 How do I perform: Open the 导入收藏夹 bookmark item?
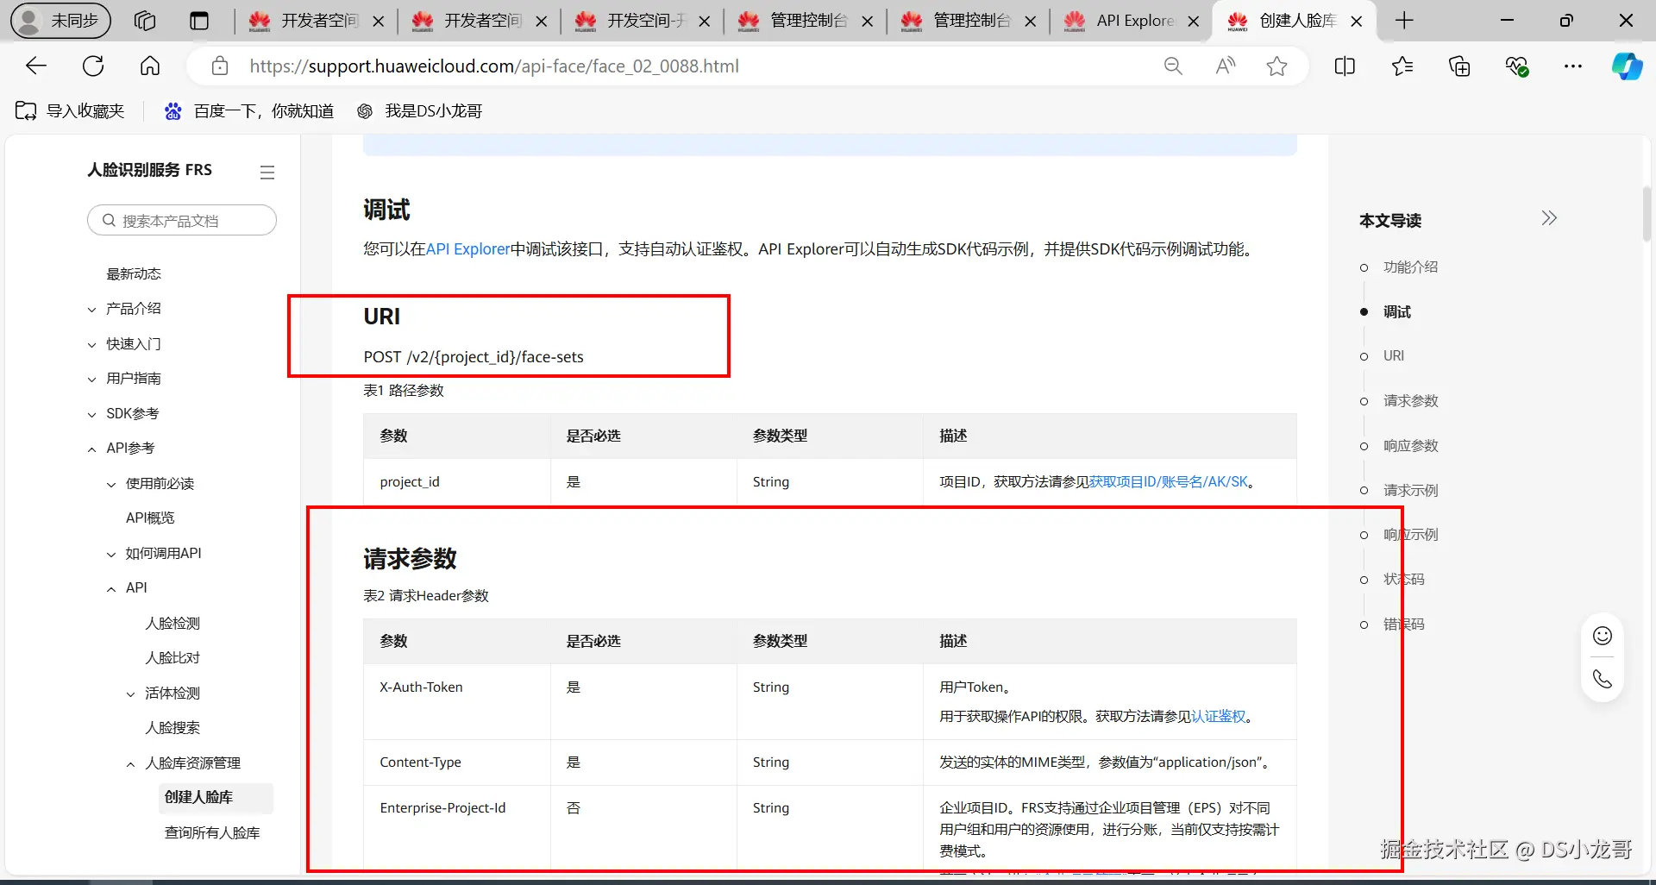coord(71,110)
